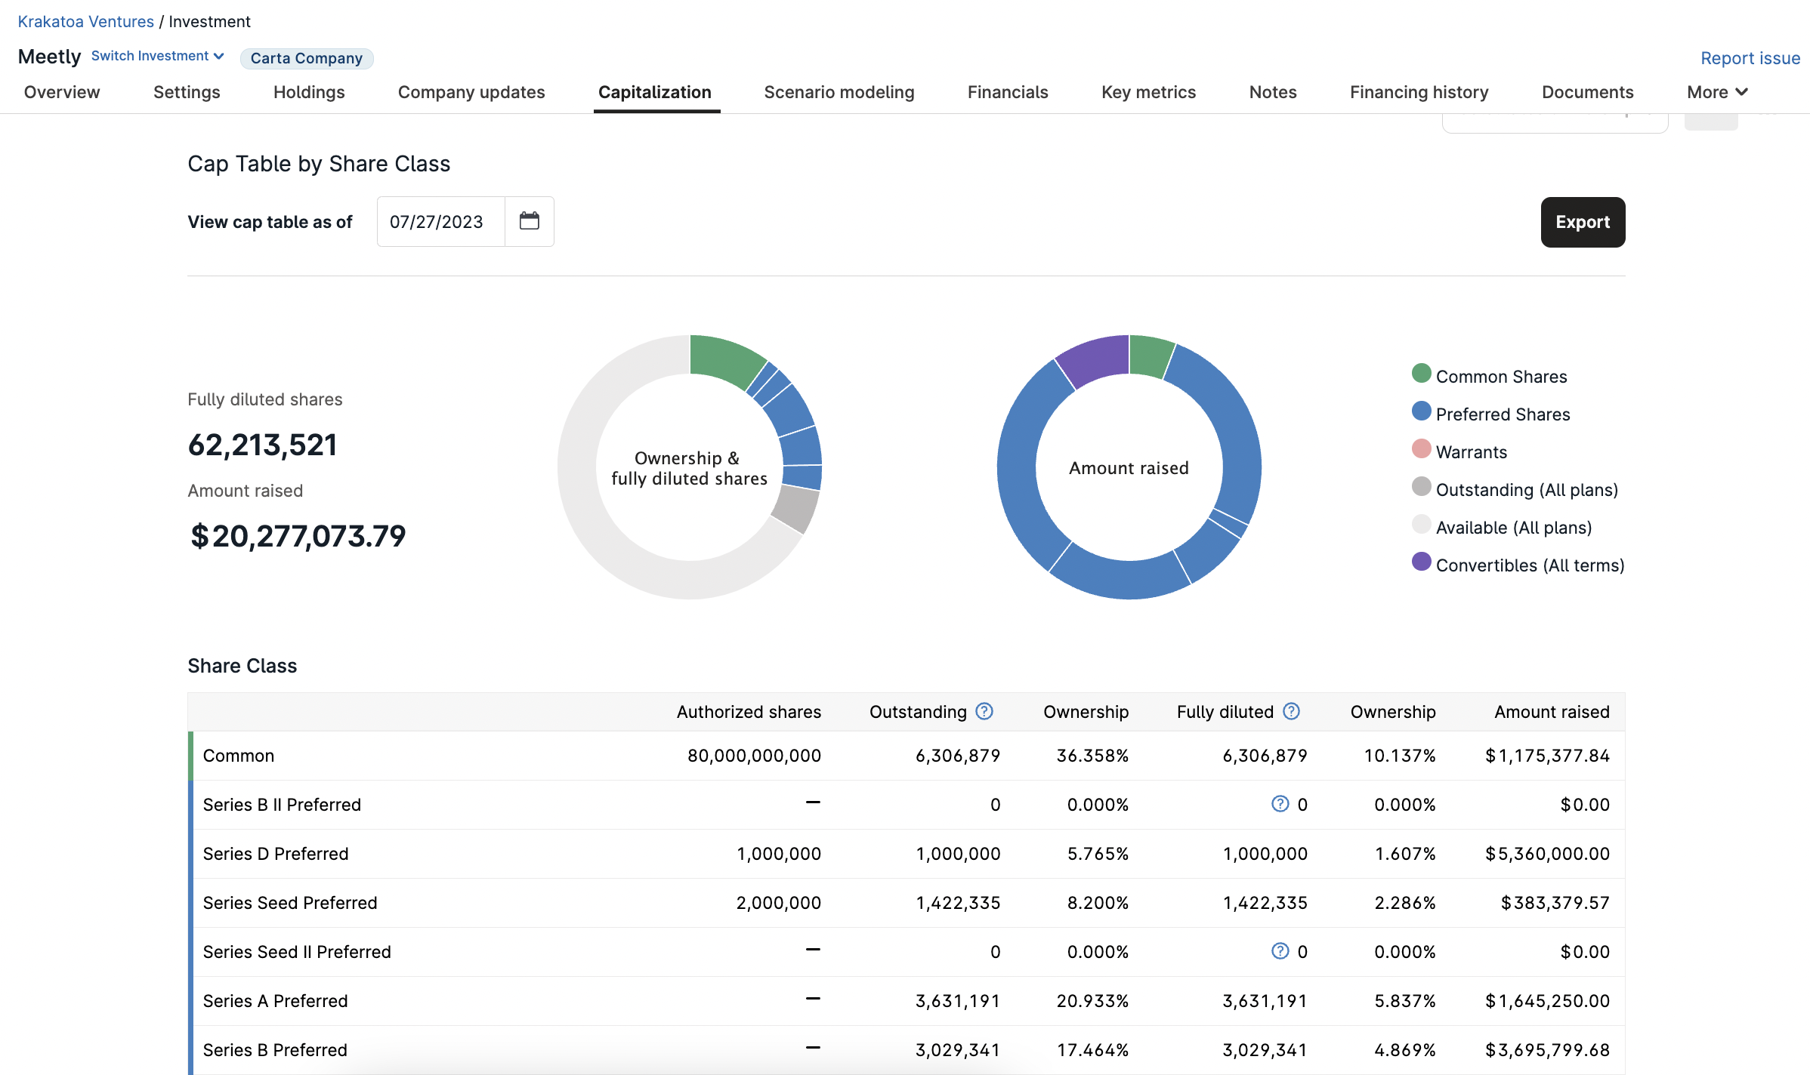The width and height of the screenshot is (1810, 1075).
Task: Open the Financing history tab
Action: pos(1419,92)
